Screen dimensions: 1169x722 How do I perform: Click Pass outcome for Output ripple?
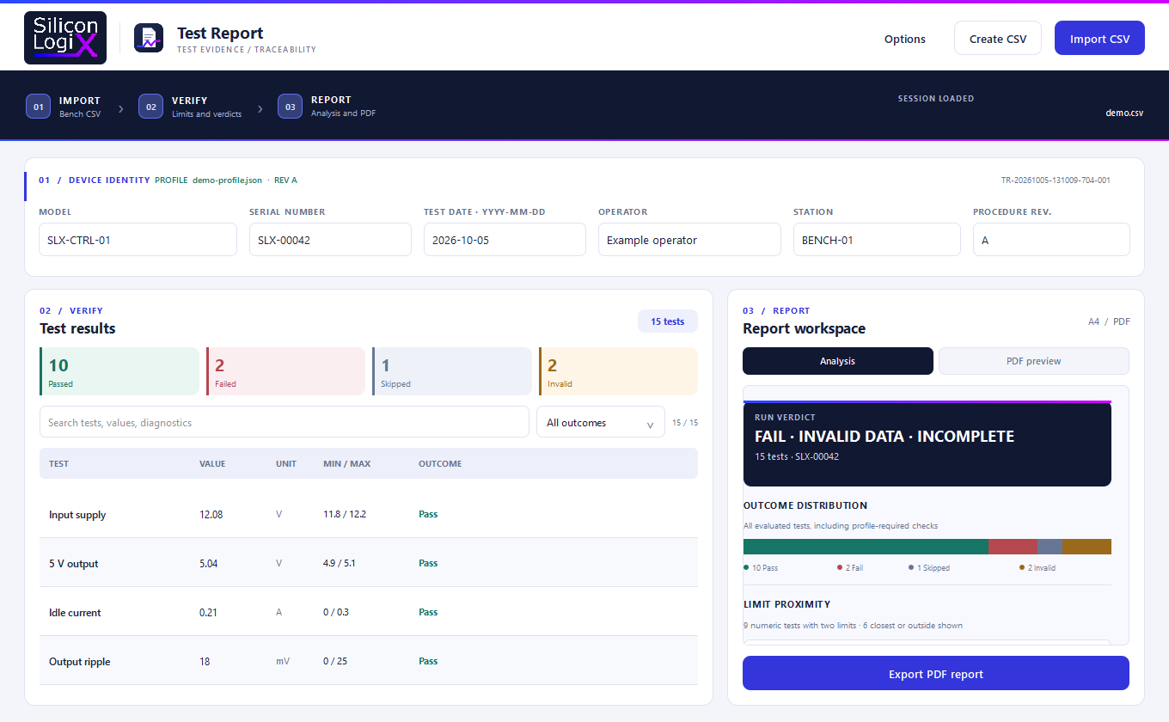coord(428,661)
